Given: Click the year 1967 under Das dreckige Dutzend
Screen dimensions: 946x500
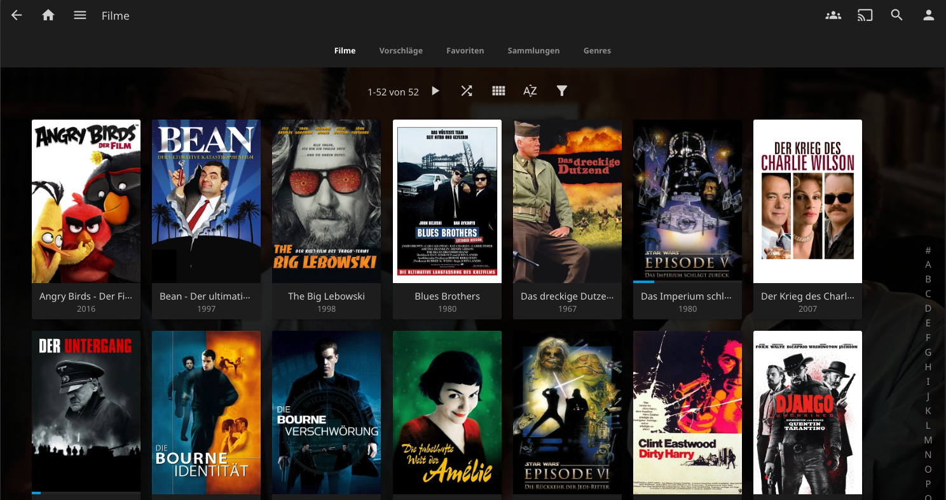Looking at the screenshot, I should click(567, 309).
